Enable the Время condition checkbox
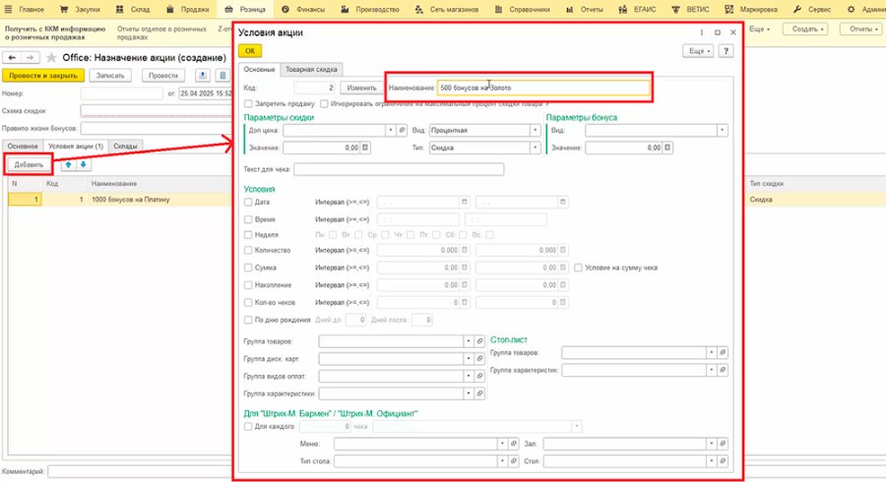Image resolution: width=886 pixels, height=482 pixels. (x=248, y=219)
